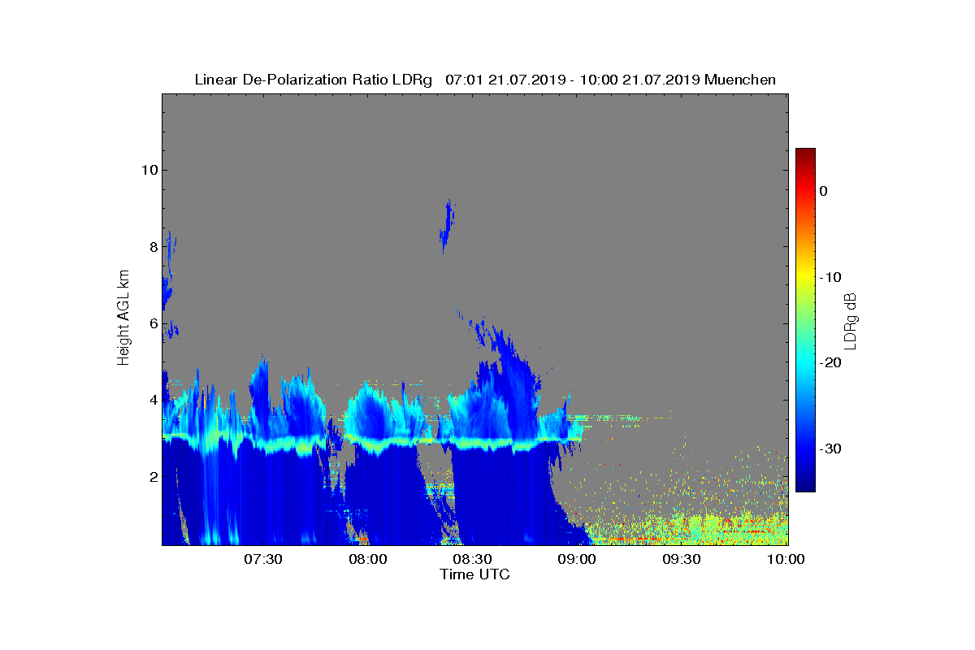Click the Height AGL km axis title
975x650 pixels.
(x=123, y=318)
